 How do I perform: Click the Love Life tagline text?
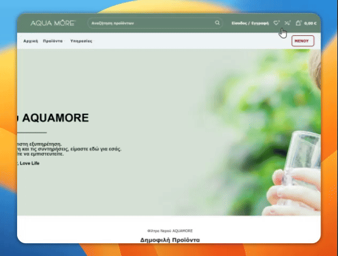click(x=29, y=163)
